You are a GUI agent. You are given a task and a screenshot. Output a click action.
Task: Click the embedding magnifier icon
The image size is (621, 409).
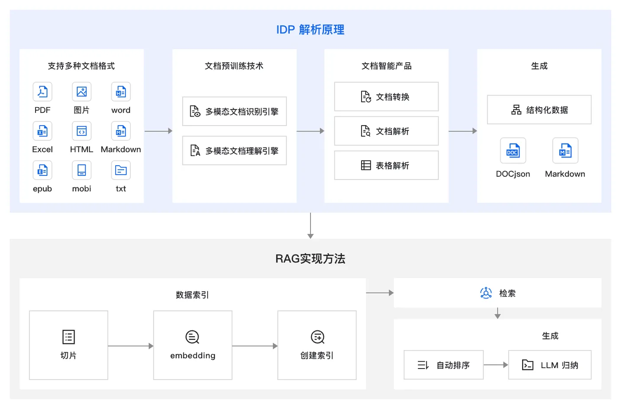coord(193,337)
